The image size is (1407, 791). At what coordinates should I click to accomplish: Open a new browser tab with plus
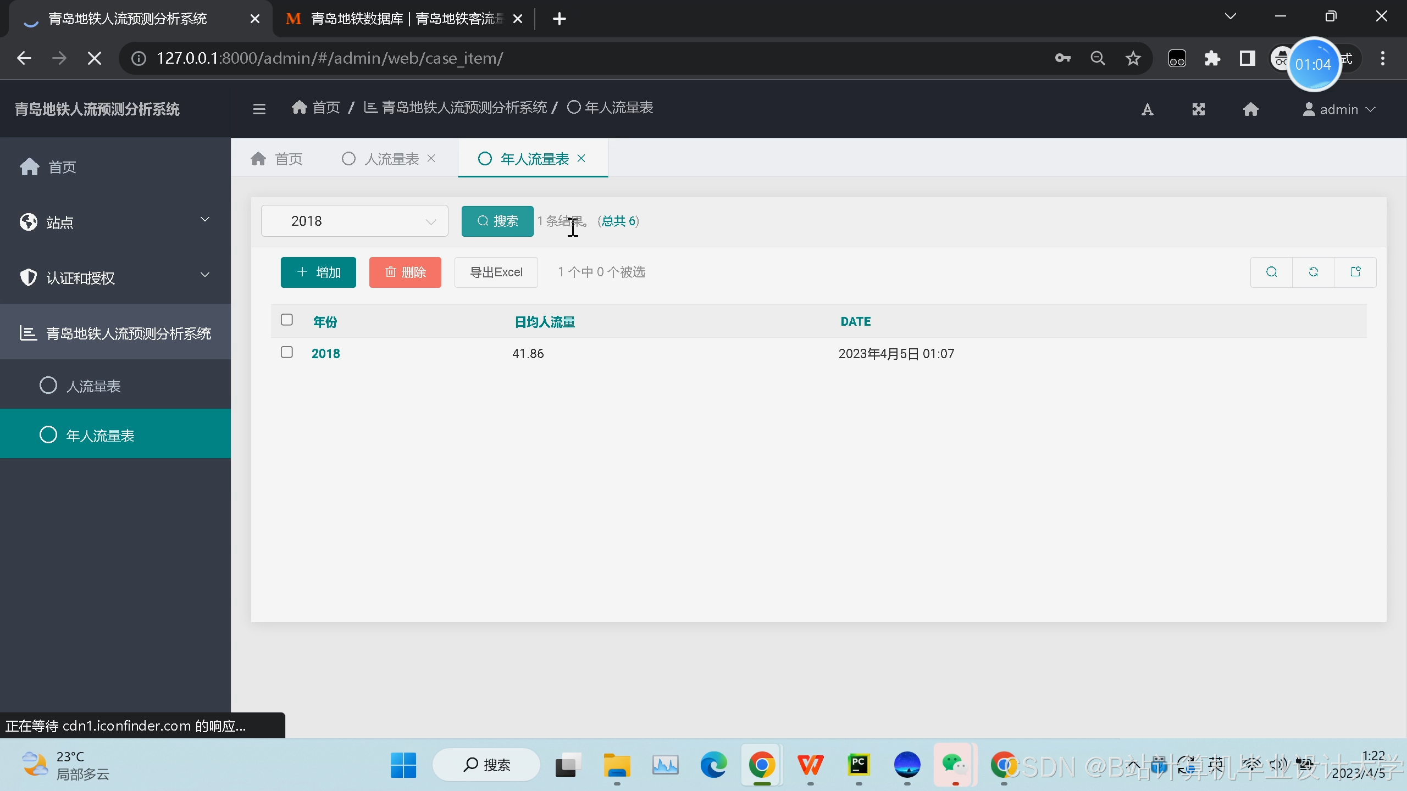[560, 19]
